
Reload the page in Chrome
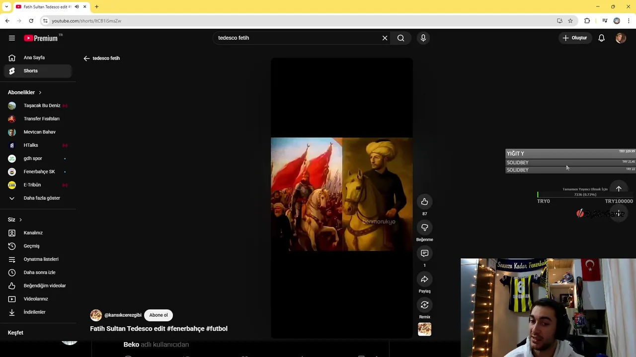pos(31,21)
